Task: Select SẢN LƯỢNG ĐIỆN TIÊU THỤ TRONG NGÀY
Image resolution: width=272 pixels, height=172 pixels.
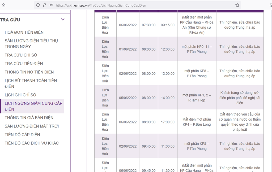Action: pos(31,44)
